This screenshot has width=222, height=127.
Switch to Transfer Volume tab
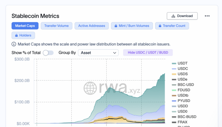[56, 26]
